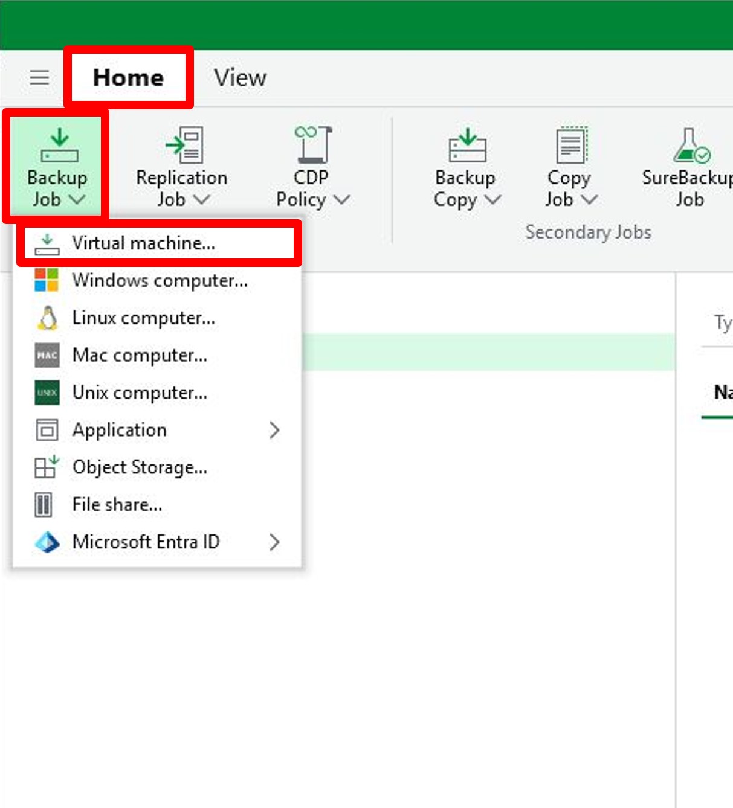Viewport: 733px width, 808px height.
Task: Click the Copy Job ribbon icon
Action: coord(571,145)
